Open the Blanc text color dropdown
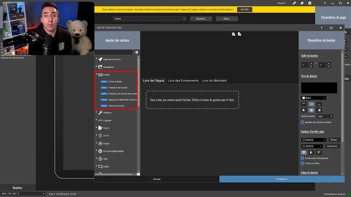The width and height of the screenshot is (351, 197). coord(314,98)
